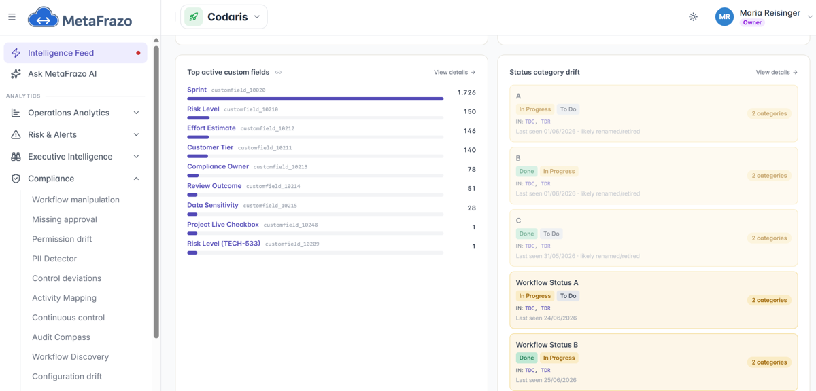Click the Operations Analytics chart icon
This screenshot has width=816, height=391.
point(16,113)
